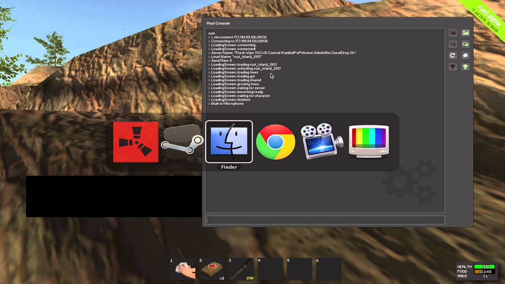Select the Rust app in app switcher
Viewport: 505px width, 284px height.
[x=136, y=142]
